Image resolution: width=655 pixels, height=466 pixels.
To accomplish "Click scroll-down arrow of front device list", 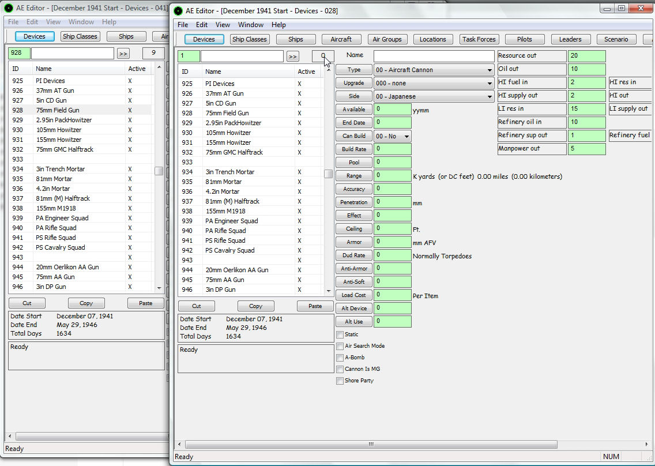I will point(328,291).
